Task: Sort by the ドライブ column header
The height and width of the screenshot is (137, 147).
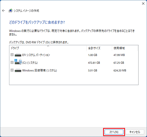Action: coord(48,48)
